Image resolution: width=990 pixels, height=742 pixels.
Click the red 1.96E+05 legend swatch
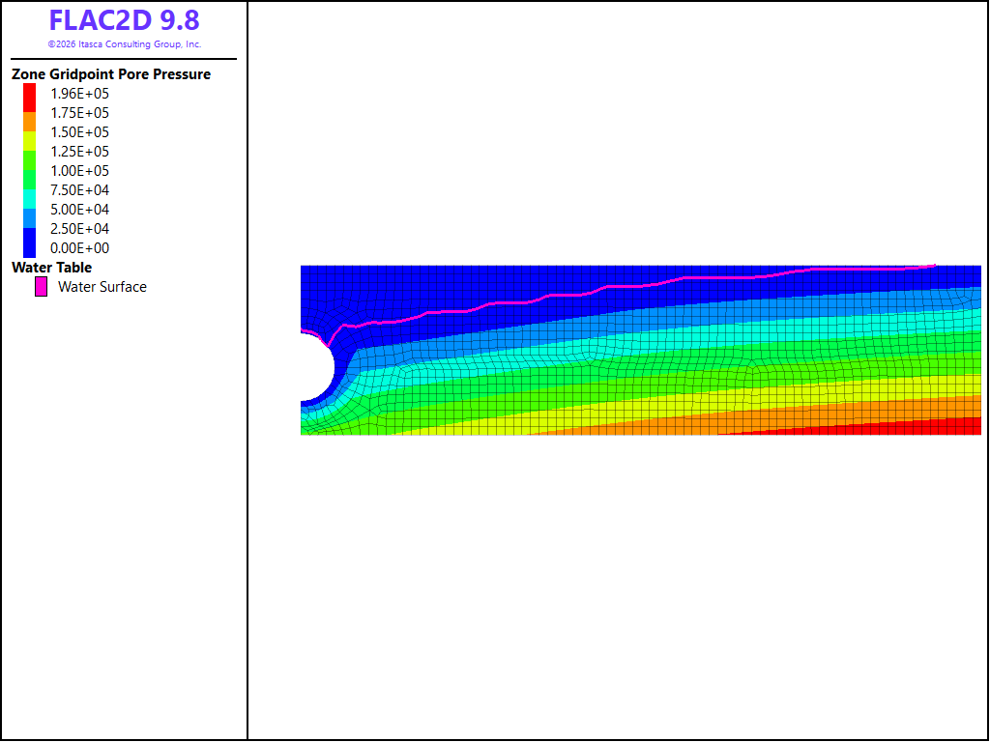point(30,98)
